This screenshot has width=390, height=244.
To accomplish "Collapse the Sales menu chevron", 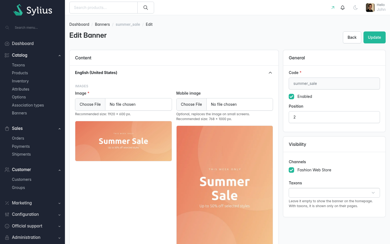I will click(x=60, y=129).
